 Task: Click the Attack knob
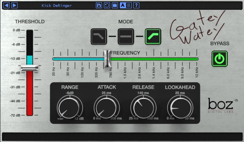(107, 107)
